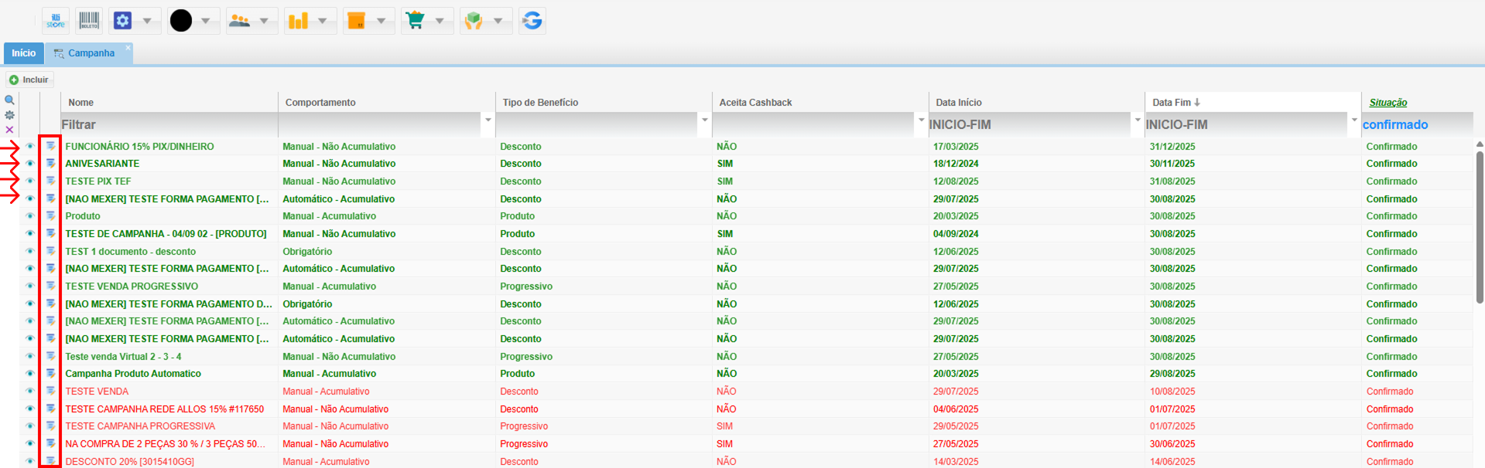Open the Boleto barcode tool
The height and width of the screenshot is (468, 1485).
coord(89,21)
